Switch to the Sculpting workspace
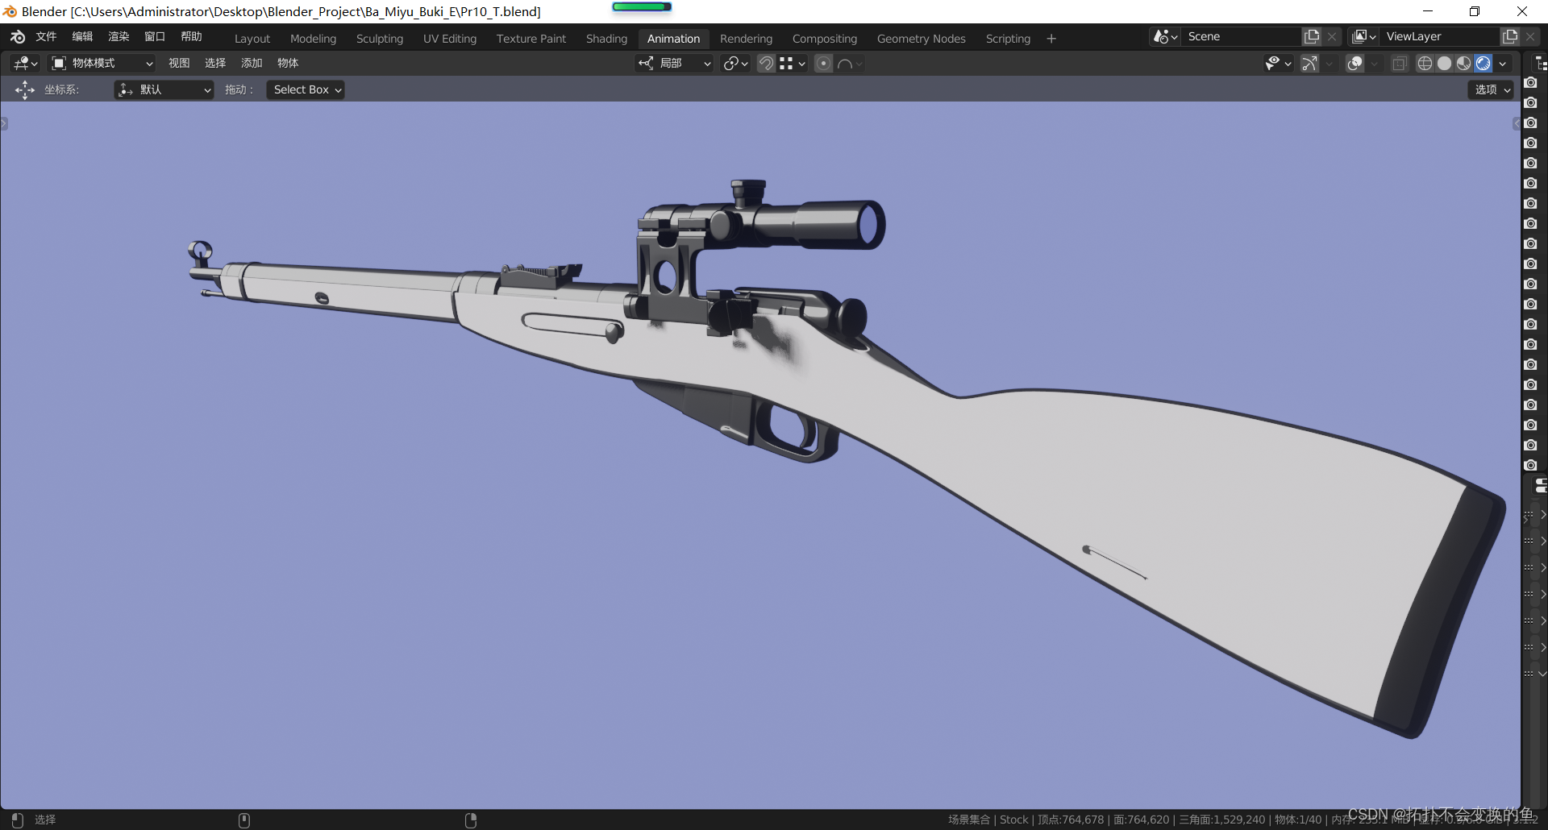Viewport: 1548px width, 830px height. pyautogui.click(x=380, y=39)
